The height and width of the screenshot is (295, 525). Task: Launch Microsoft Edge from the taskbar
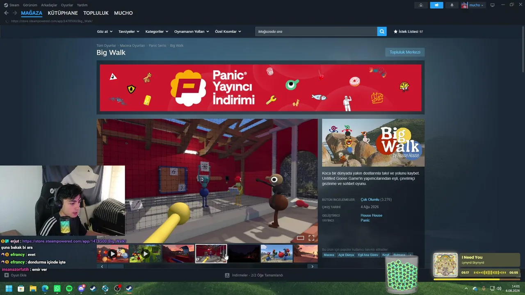tap(45, 288)
